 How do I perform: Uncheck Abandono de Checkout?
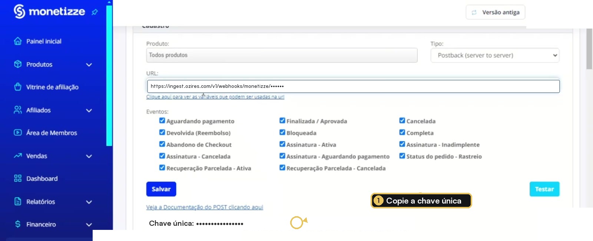coord(162,144)
